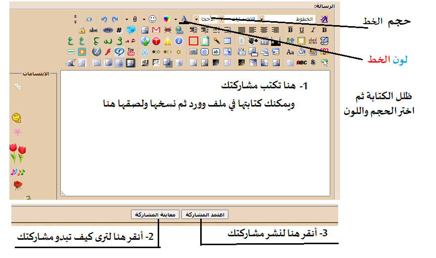Align text right

(x=275, y=30)
